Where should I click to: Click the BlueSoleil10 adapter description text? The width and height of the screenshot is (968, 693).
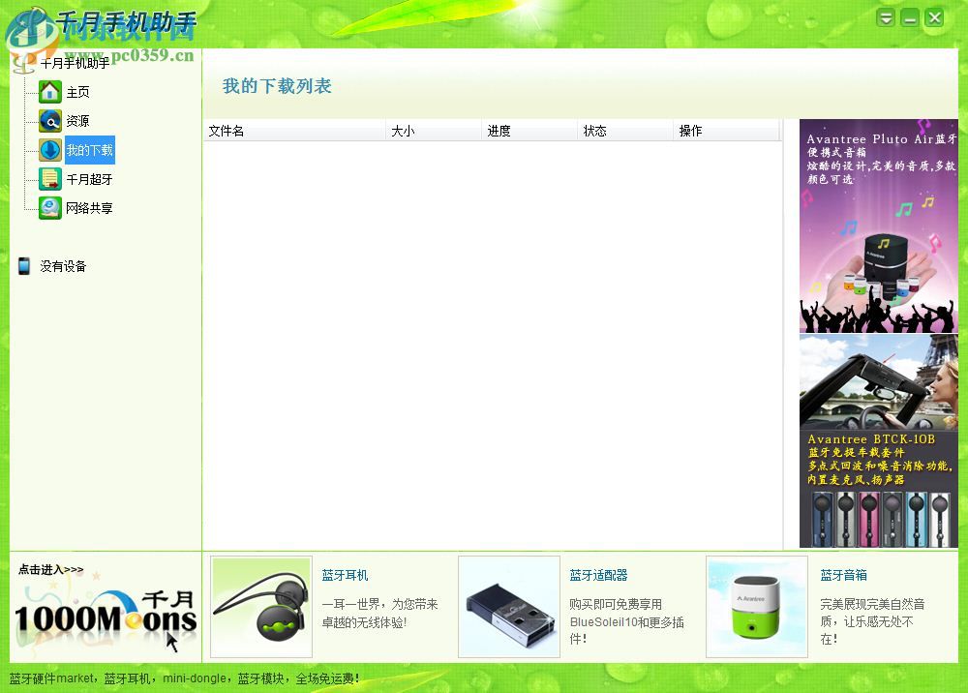tap(626, 621)
